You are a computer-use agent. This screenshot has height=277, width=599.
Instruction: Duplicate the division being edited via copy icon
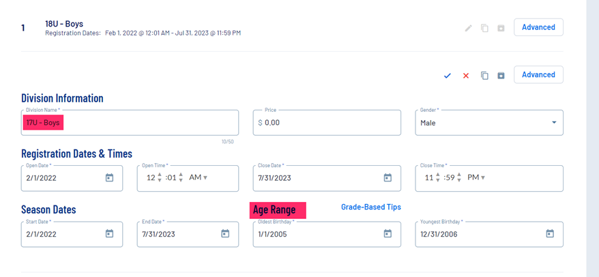pos(484,76)
